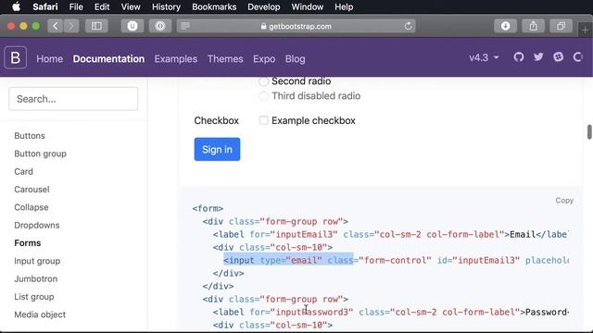Copy the code snippet with Copy
The width and height of the screenshot is (593, 333).
(564, 200)
